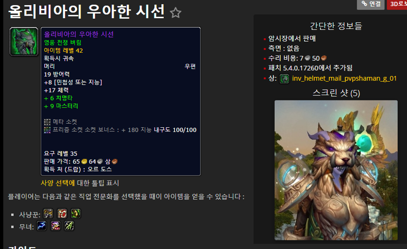Screen dimensions: 407x249
Task: Select the Hunter Marksmanship target icon
Action: tap(62, 214)
